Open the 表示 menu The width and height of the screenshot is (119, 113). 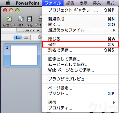(83, 3)
